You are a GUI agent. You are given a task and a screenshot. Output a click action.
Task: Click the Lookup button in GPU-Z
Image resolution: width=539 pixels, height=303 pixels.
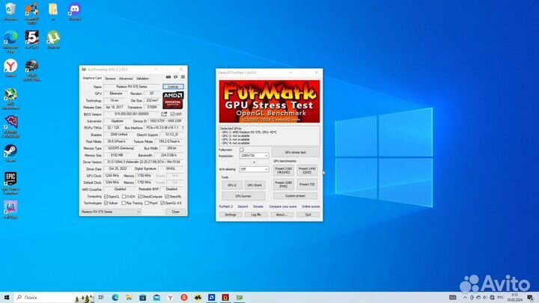[x=172, y=87]
